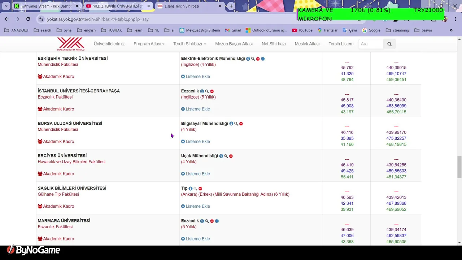
Task: Open Akademik Kadro for İstanbul Üniversitesi-Cerrahpaşa
Action: tap(56, 109)
